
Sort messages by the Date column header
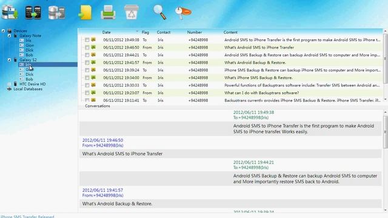click(x=107, y=32)
